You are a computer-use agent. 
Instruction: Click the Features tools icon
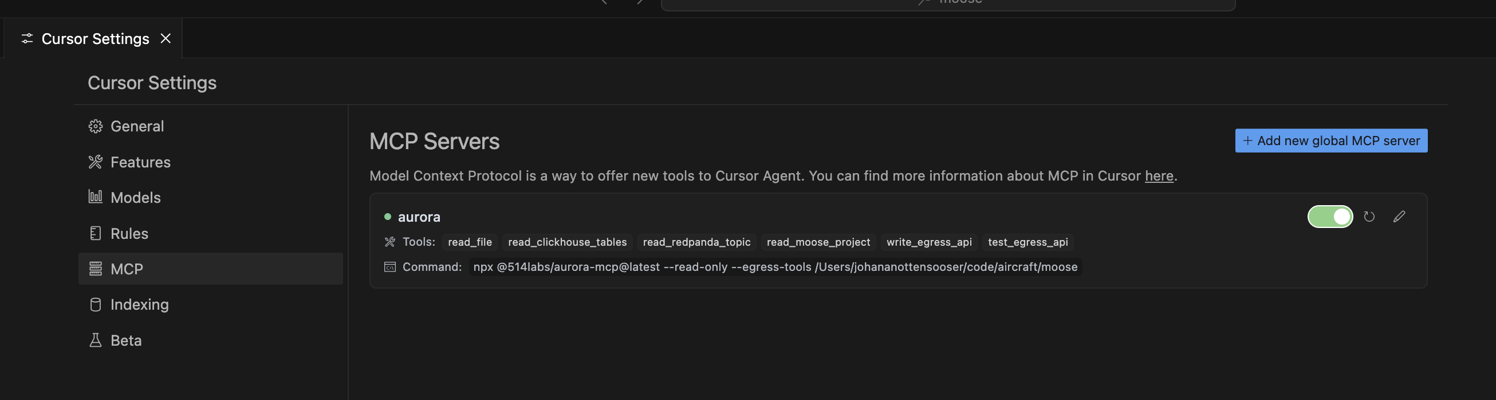[x=95, y=162]
